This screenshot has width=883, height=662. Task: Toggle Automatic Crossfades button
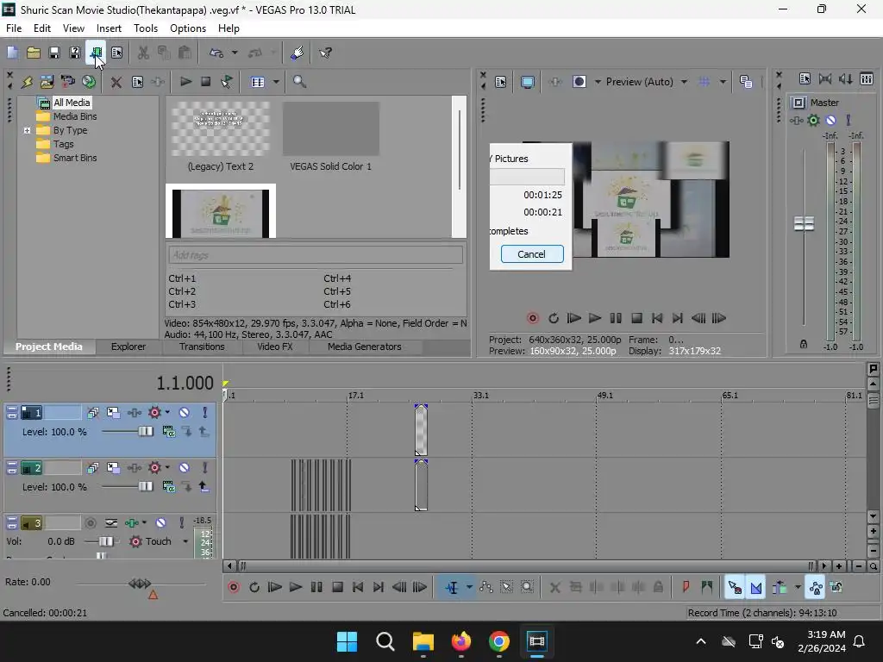tap(755, 588)
